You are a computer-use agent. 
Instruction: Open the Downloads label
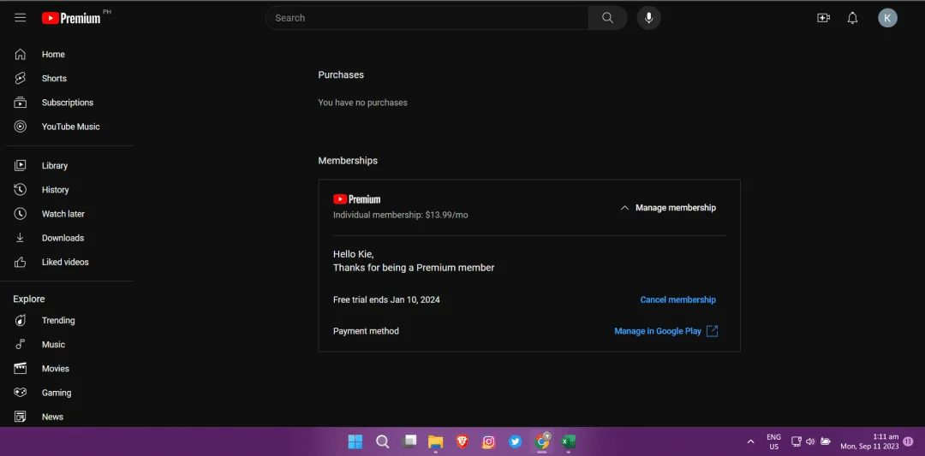point(63,238)
